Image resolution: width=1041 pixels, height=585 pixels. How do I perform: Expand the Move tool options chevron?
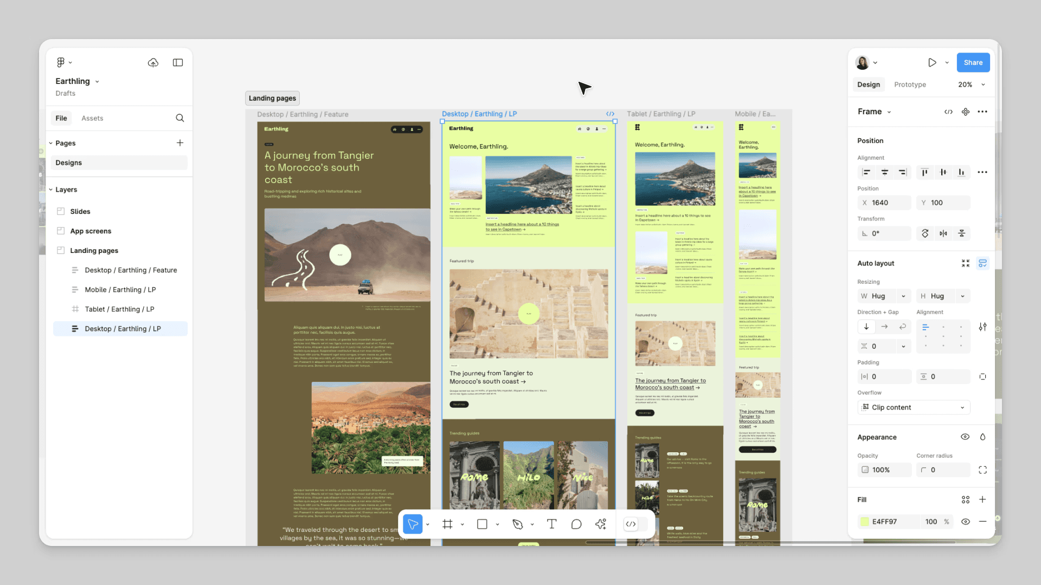click(428, 524)
